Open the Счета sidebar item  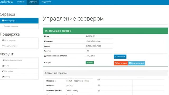[x=19, y=66]
